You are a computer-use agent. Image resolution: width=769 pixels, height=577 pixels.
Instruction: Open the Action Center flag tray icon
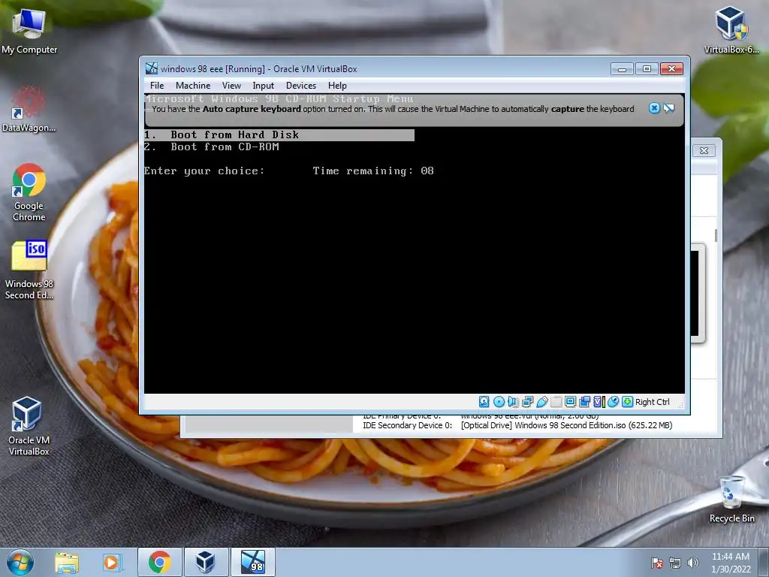pos(657,563)
